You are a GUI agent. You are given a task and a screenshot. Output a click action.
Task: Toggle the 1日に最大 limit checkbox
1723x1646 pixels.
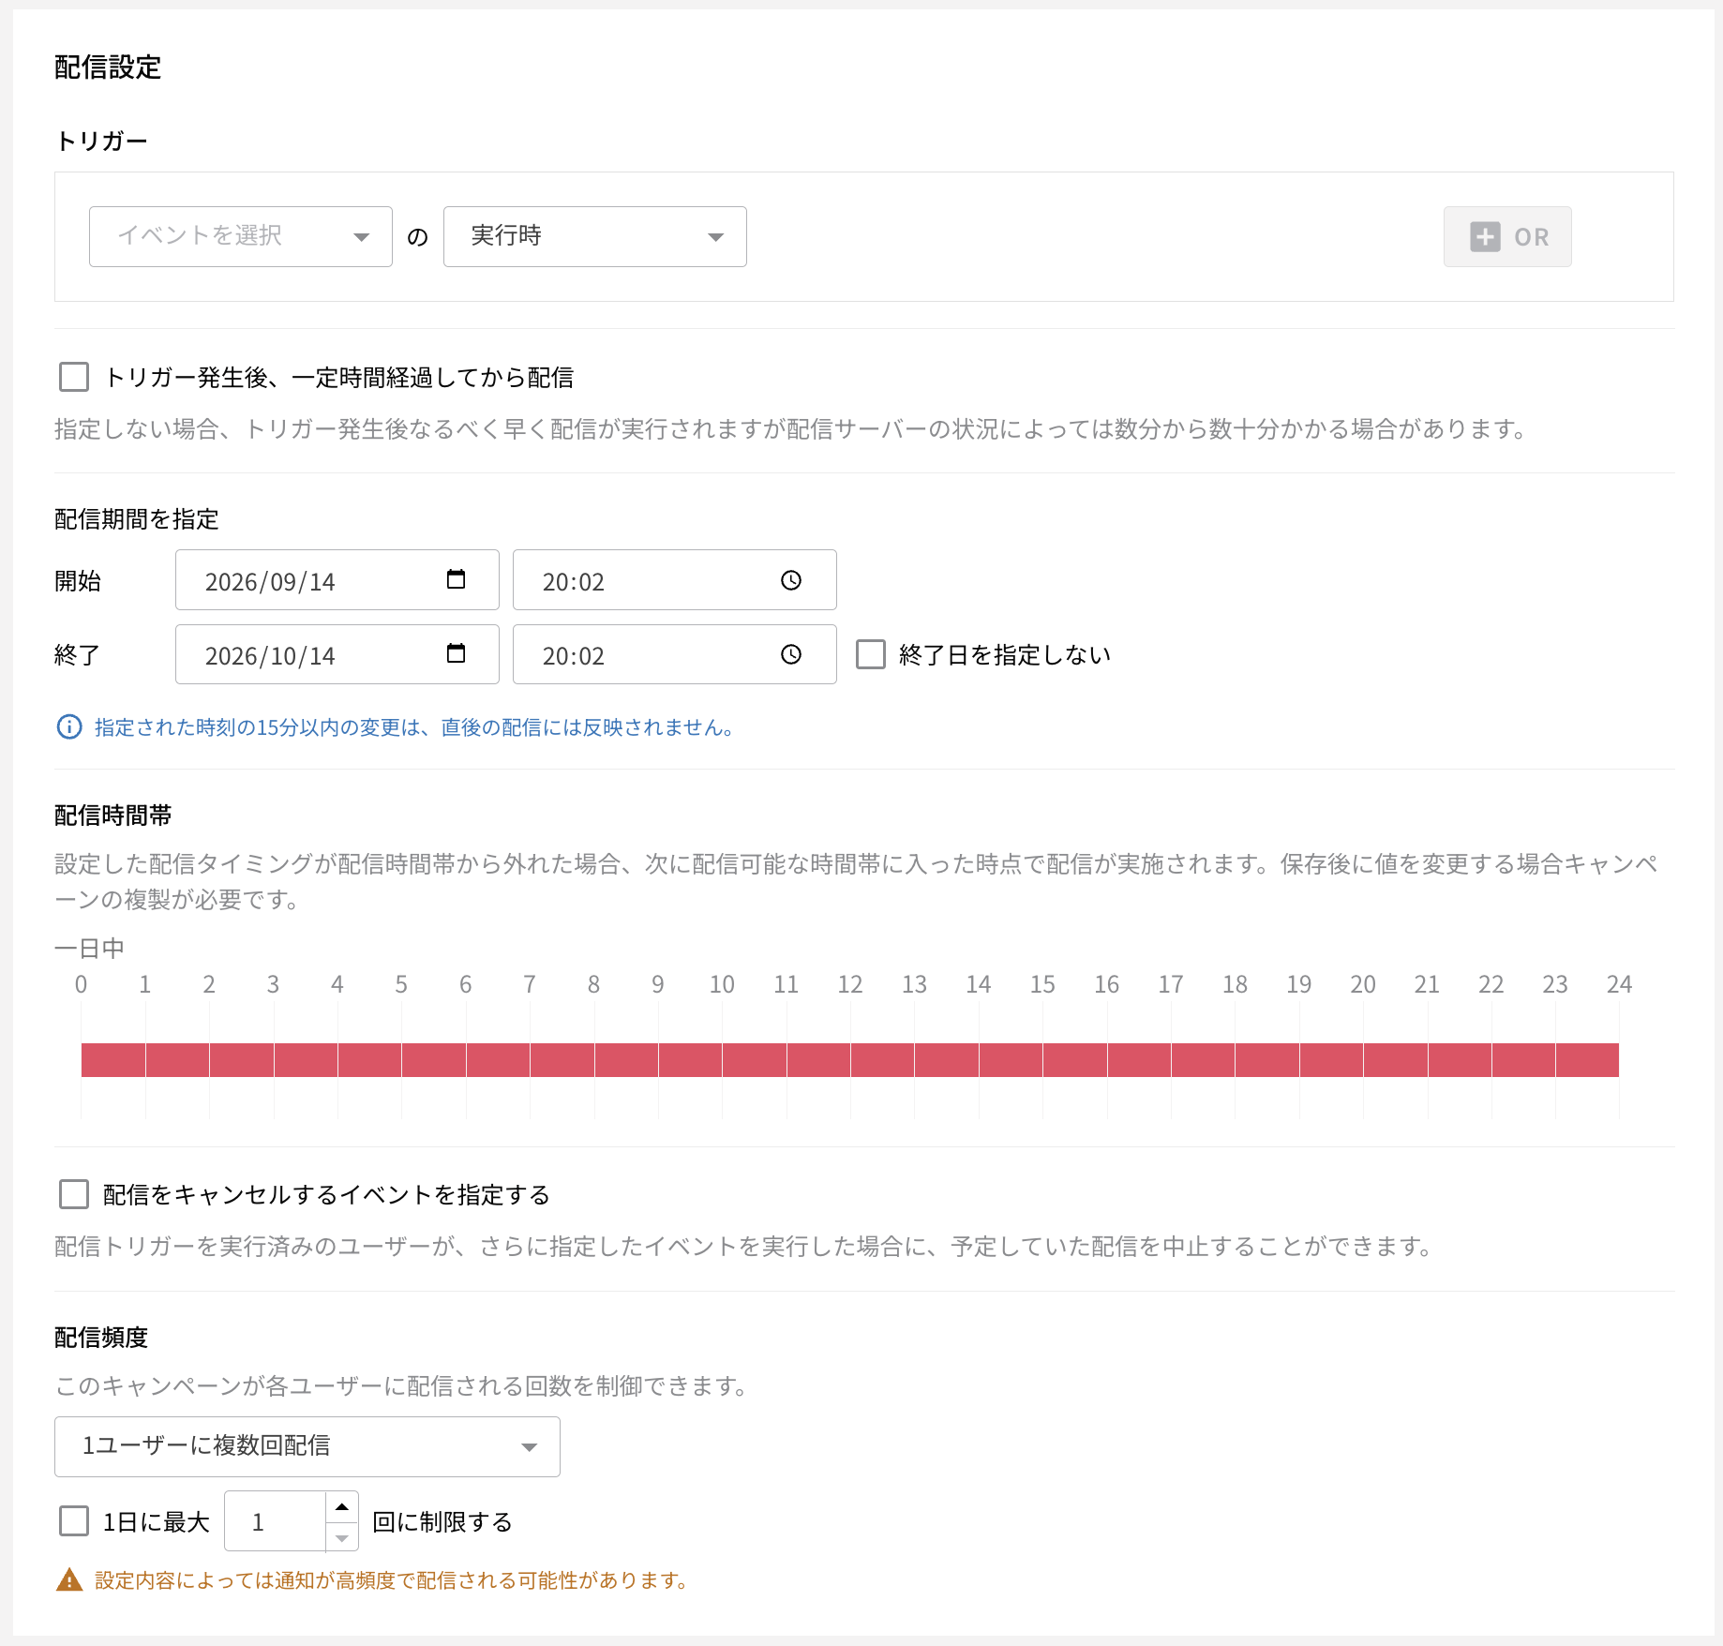click(x=74, y=1521)
